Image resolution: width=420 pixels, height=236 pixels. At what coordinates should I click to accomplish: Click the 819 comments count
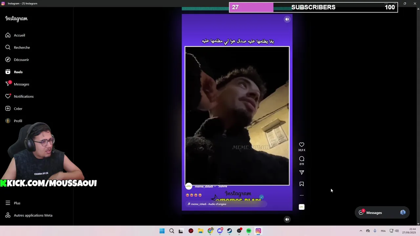[x=302, y=164]
